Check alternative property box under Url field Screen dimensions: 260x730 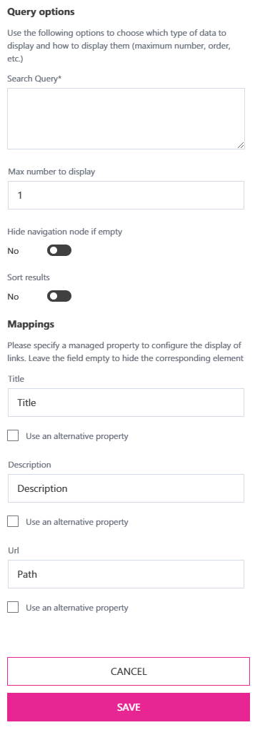13,607
